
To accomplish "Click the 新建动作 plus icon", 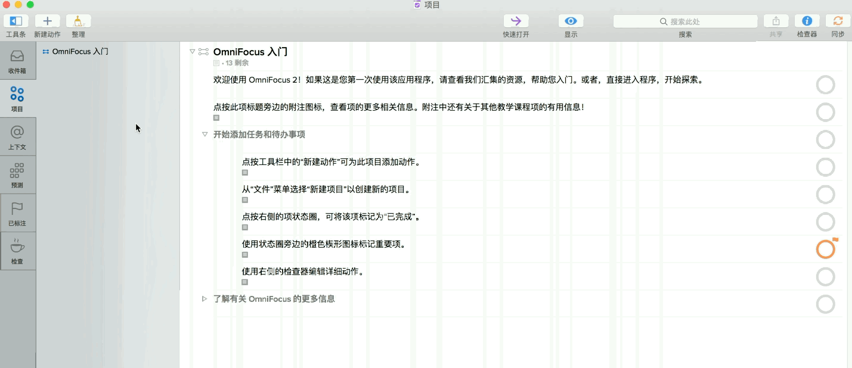I will 48,21.
